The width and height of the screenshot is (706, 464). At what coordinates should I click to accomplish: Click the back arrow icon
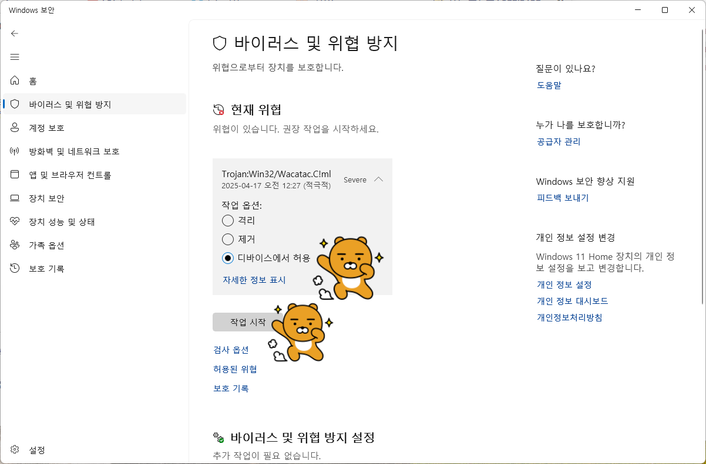(x=15, y=33)
